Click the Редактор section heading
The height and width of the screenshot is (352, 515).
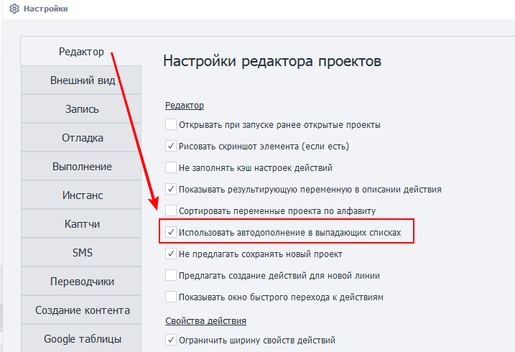coord(185,106)
